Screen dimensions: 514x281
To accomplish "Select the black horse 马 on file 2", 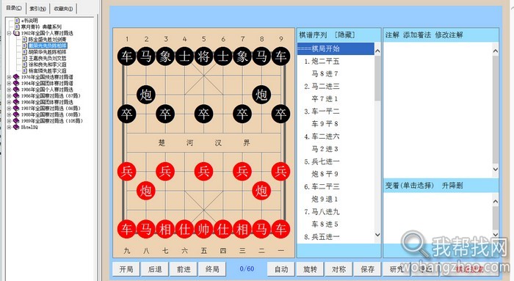I will [146, 56].
